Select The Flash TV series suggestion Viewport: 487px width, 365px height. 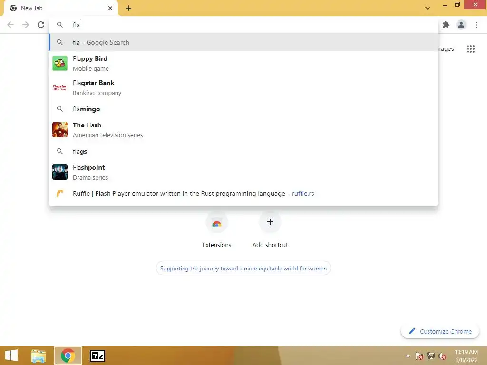[x=243, y=130]
